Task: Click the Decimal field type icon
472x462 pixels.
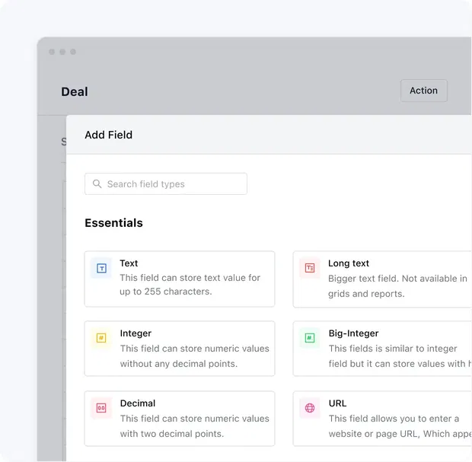Action: (x=101, y=408)
